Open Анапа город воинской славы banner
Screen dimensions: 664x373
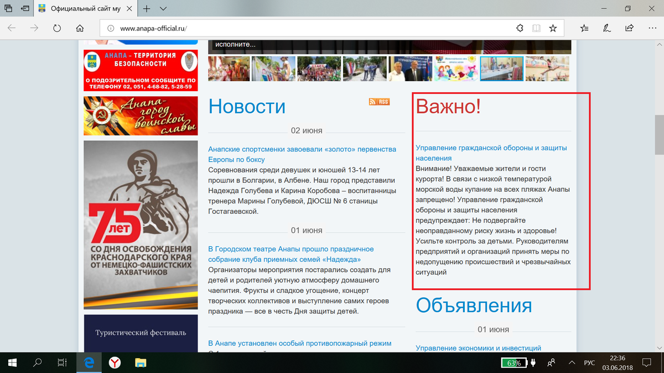point(141,116)
